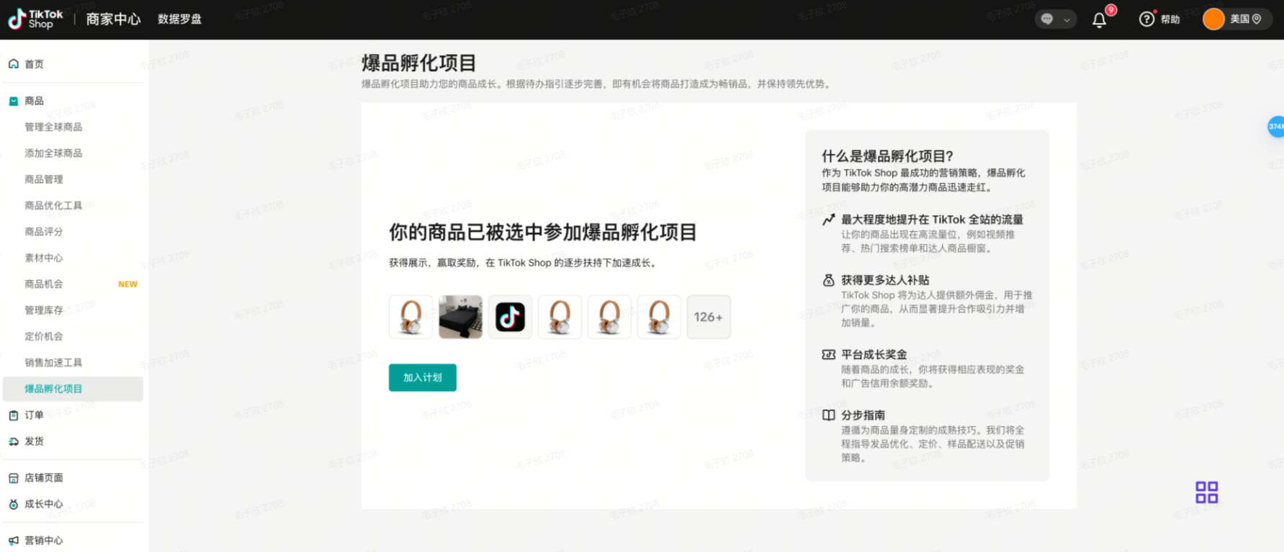The height and width of the screenshot is (552, 1284).
Task: Open 商品管理 page
Action: tap(44, 180)
